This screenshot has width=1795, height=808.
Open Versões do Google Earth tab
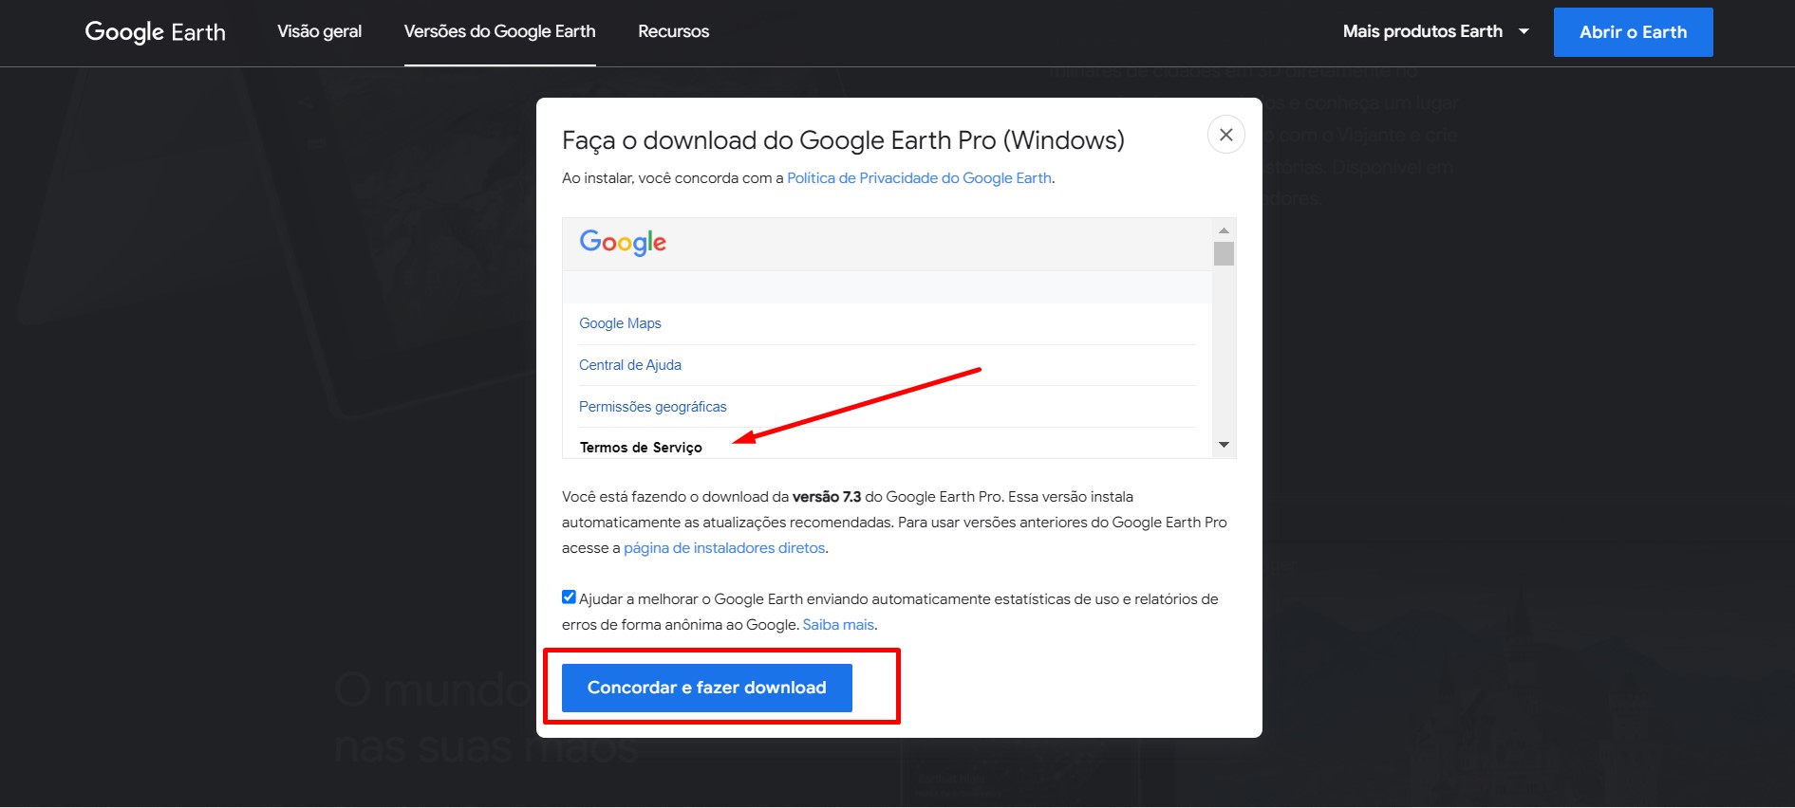pyautogui.click(x=500, y=30)
